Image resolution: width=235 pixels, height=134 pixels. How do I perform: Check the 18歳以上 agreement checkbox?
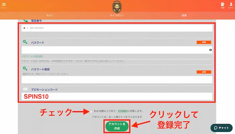click(x=91, y=111)
